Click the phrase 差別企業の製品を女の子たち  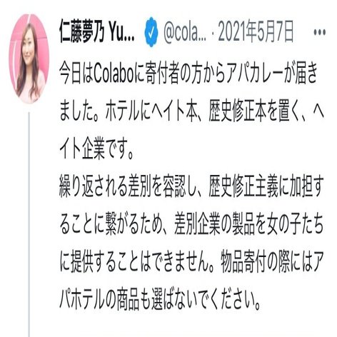249,225
